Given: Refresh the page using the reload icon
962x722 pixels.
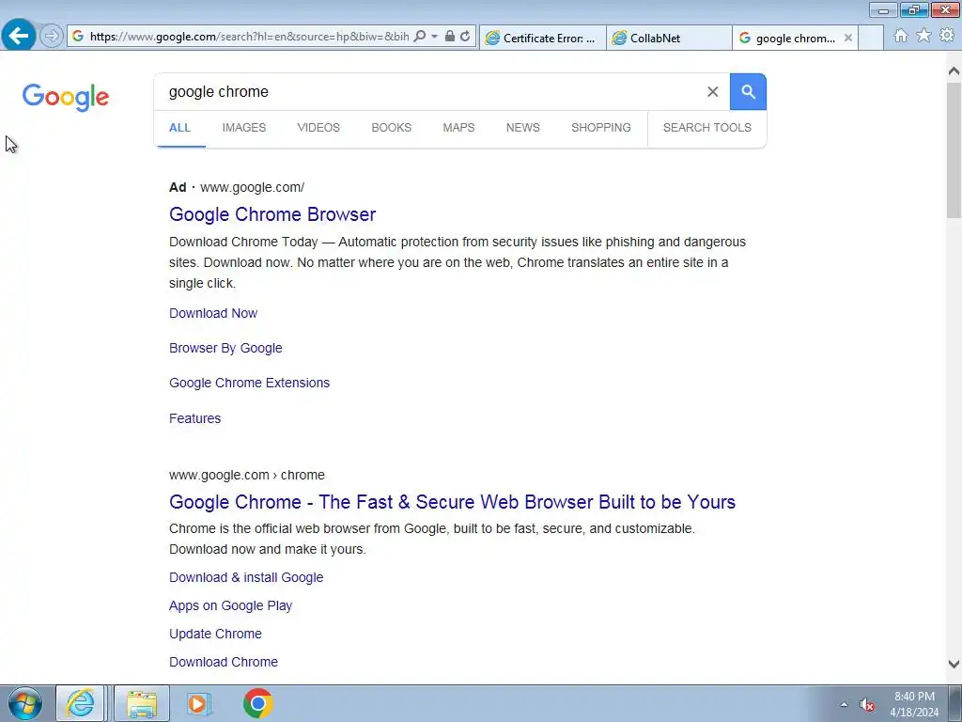Looking at the screenshot, I should (x=465, y=37).
